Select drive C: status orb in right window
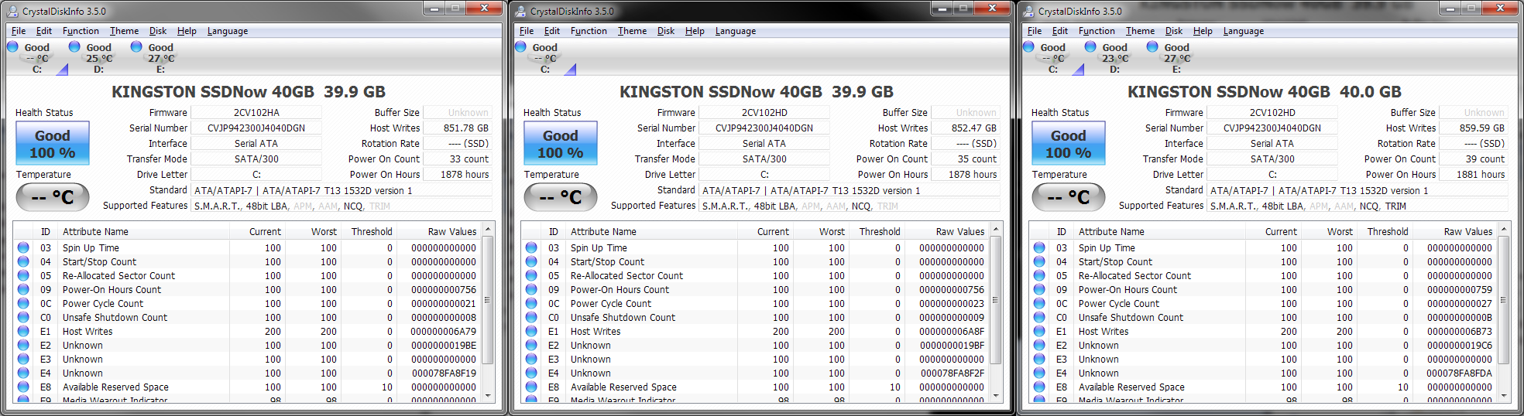This screenshot has height=416, width=1524. coord(1029,47)
